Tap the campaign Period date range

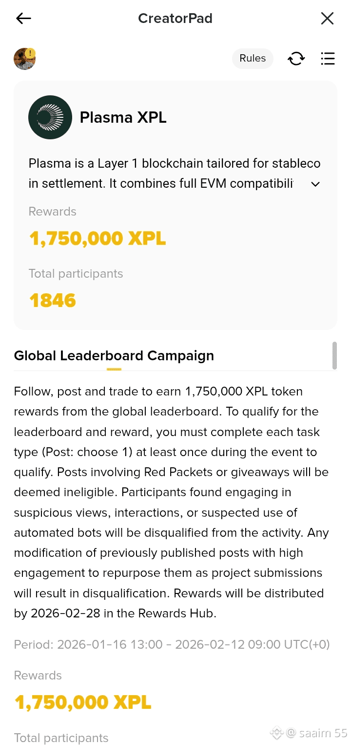coord(172,644)
